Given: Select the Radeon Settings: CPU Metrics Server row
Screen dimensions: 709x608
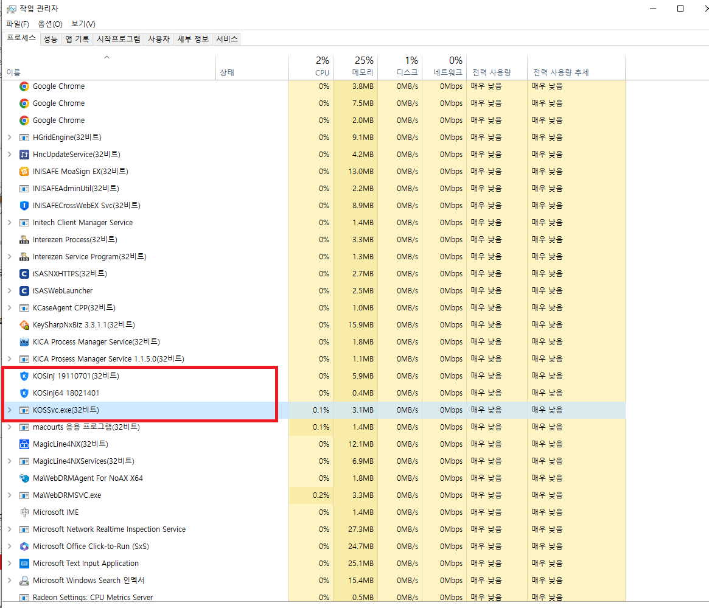Looking at the screenshot, I should pyautogui.click(x=314, y=597).
